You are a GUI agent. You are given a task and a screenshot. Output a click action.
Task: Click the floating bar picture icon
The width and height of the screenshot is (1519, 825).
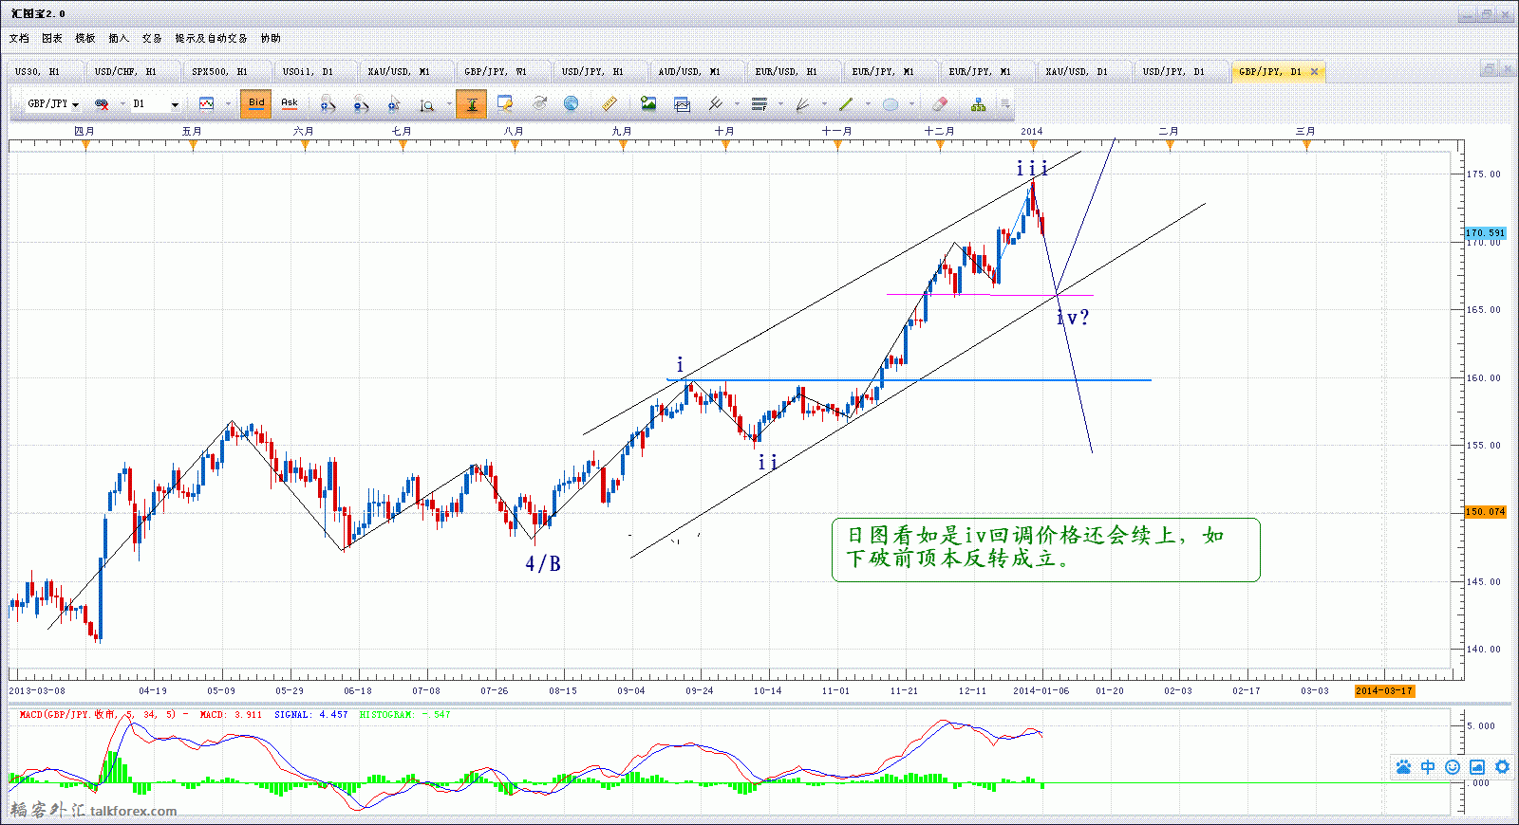click(1477, 767)
